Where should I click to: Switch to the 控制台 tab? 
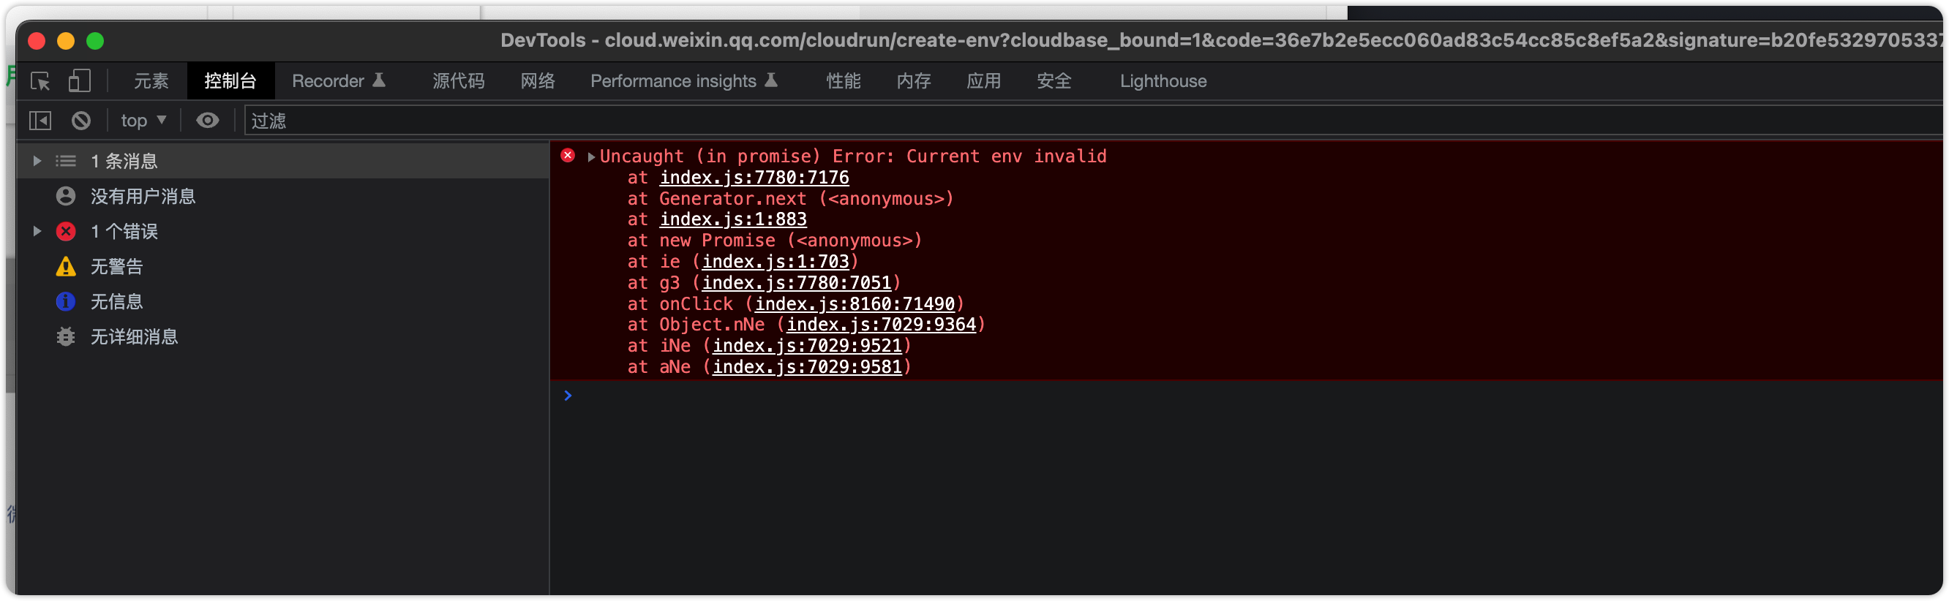[x=230, y=81]
